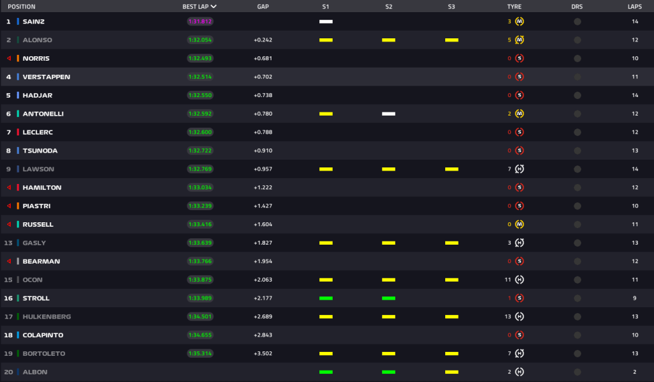Click Antonelli's medium tyre icon

(x=519, y=114)
